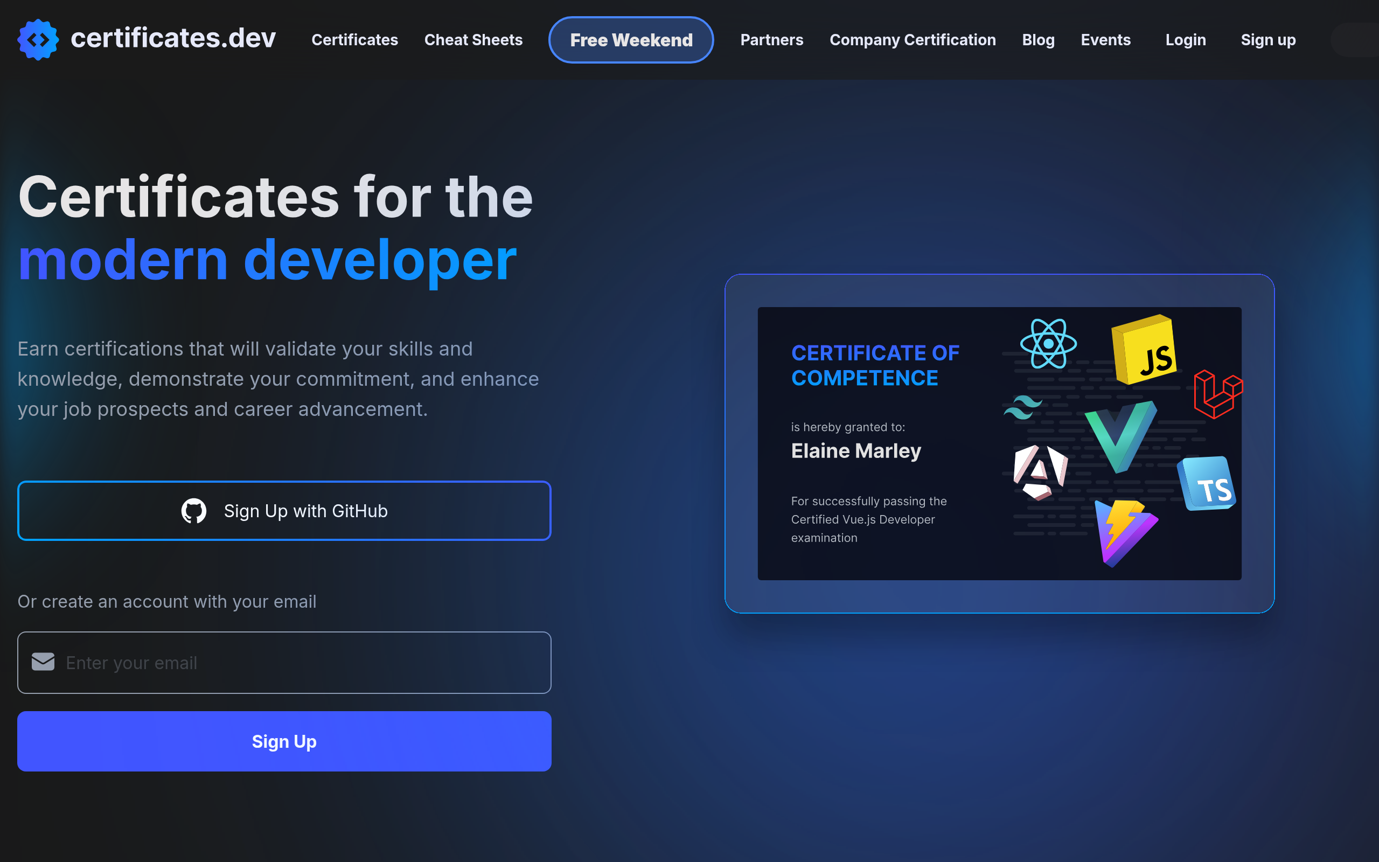Image resolution: width=1379 pixels, height=862 pixels.
Task: Click the Certified Vue.js Developer text
Action: click(x=863, y=519)
